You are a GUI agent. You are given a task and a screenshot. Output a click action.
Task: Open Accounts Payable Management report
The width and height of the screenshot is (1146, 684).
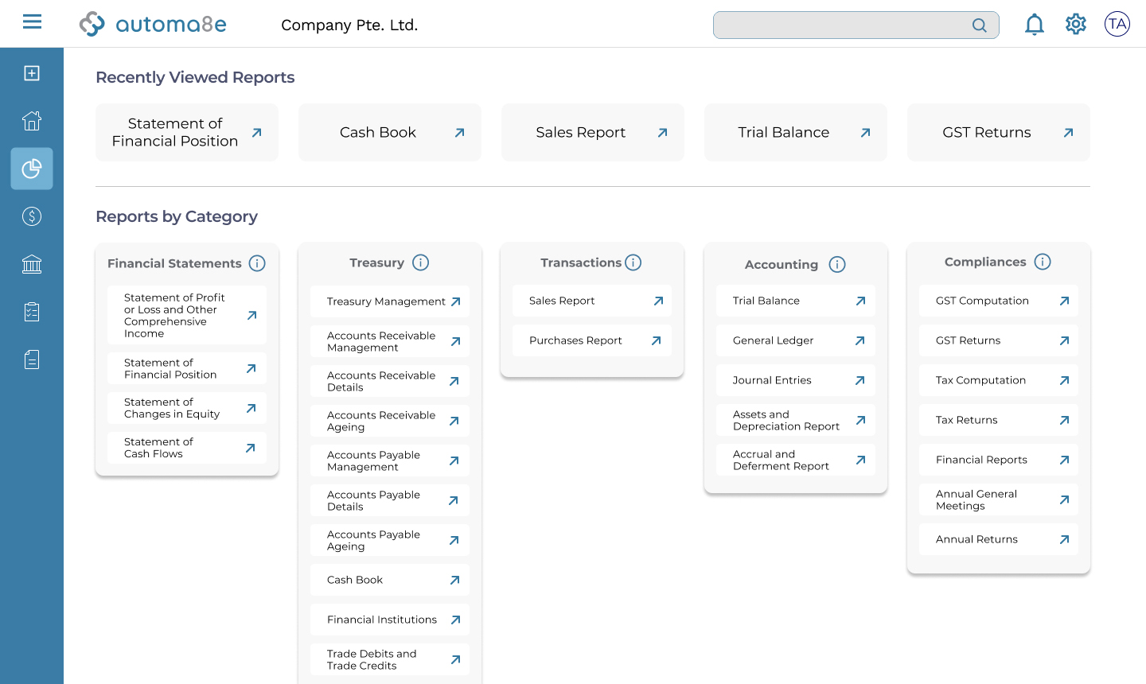[390, 461]
